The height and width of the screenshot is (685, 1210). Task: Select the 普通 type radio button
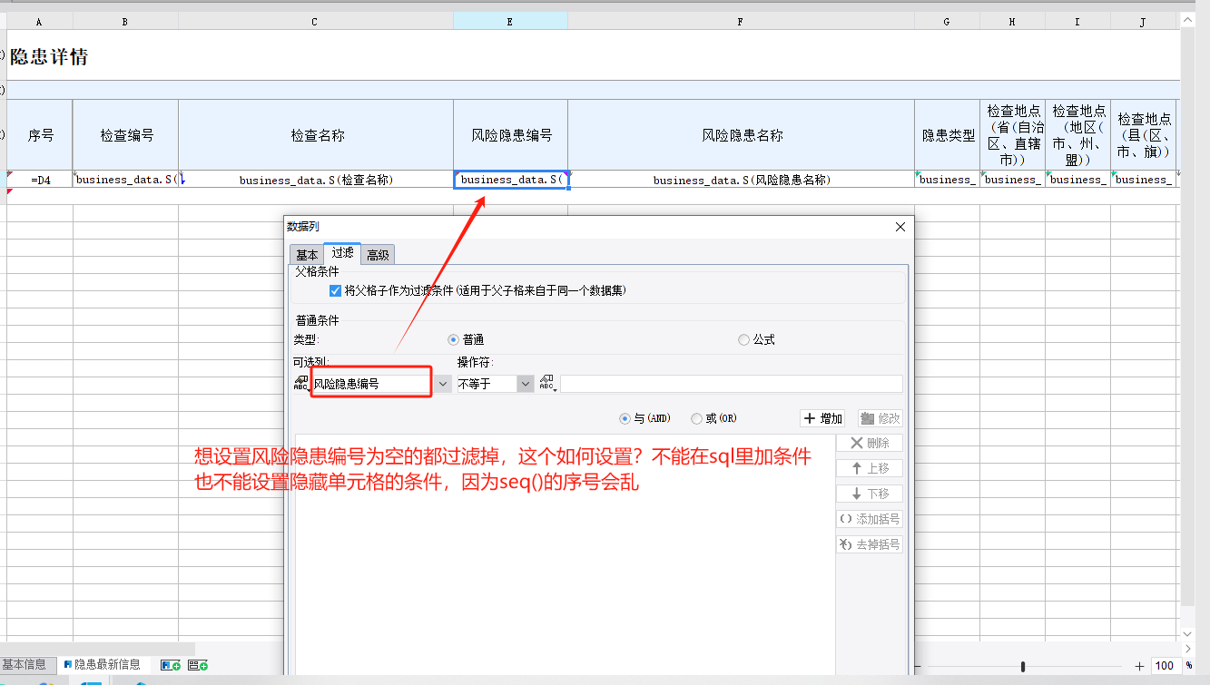pos(454,339)
